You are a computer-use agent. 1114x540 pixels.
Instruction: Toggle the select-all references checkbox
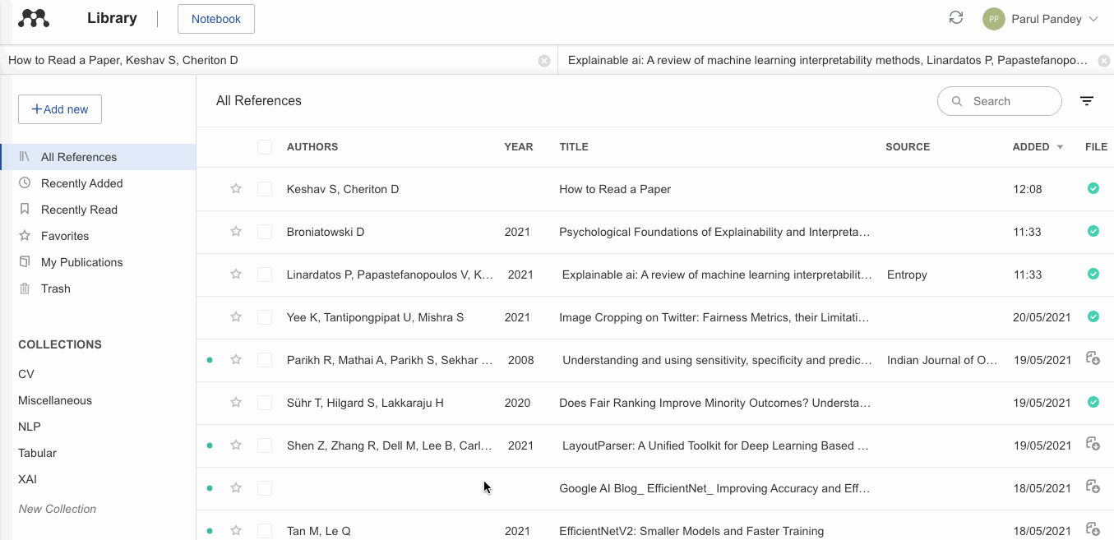tap(264, 147)
